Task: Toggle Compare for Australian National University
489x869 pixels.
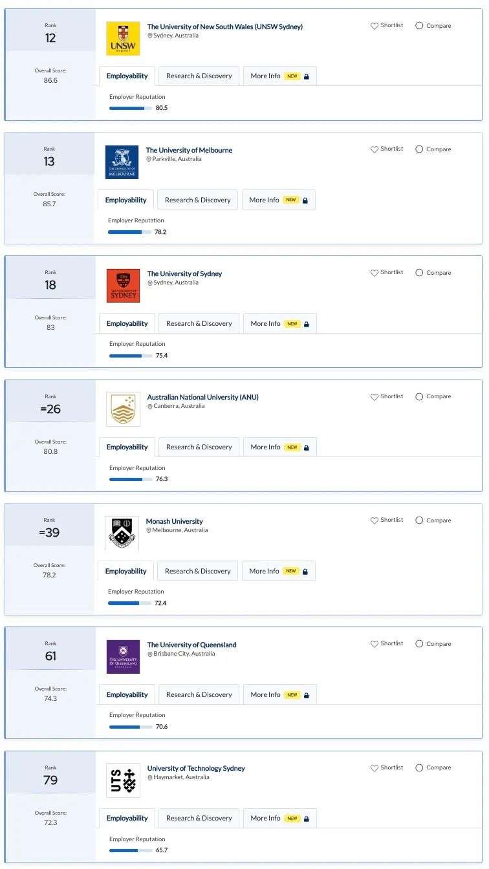Action: click(419, 396)
